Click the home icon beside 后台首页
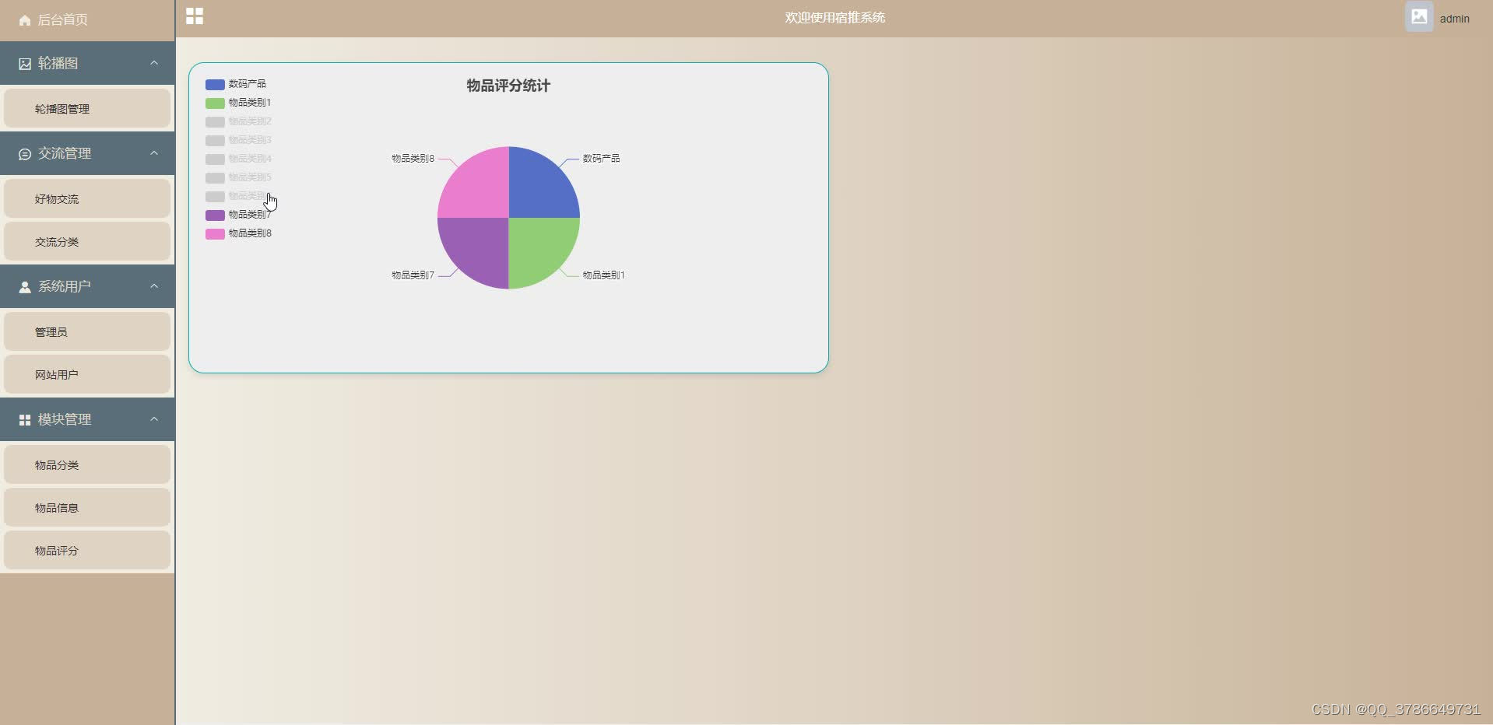The height and width of the screenshot is (725, 1493). (x=25, y=20)
